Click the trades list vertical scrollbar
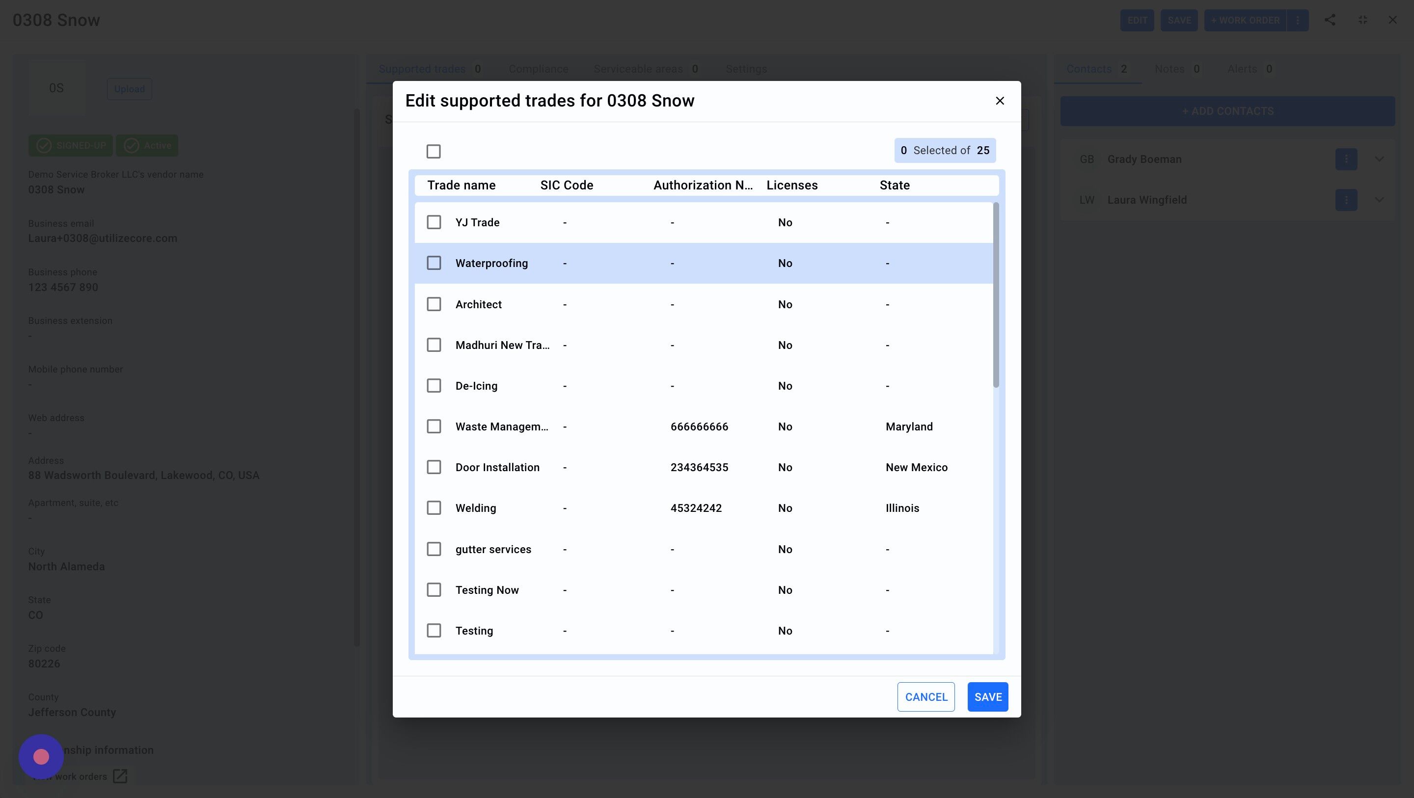Viewport: 1414px width, 798px height. pyautogui.click(x=996, y=296)
